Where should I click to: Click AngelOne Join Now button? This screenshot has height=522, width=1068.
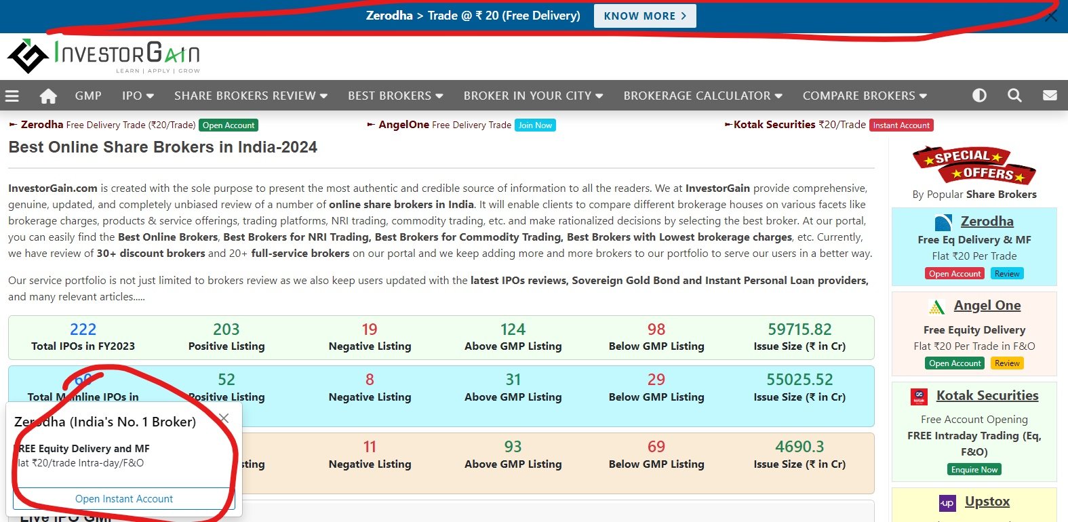[535, 125]
